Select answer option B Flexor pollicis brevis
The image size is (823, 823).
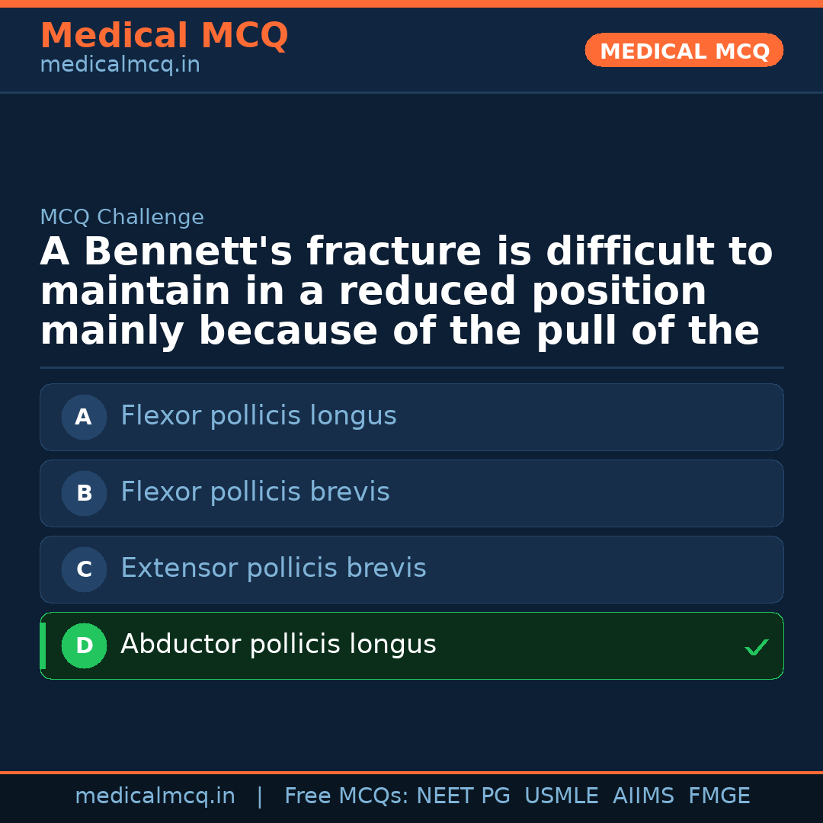coord(411,493)
